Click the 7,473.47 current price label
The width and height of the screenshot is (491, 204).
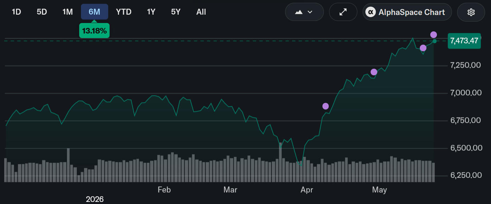[464, 41]
